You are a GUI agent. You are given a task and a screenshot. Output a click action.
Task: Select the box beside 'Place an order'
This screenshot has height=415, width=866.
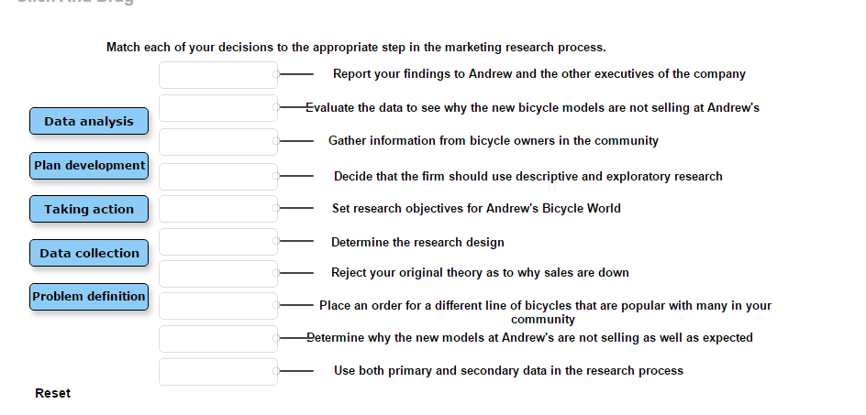point(217,306)
